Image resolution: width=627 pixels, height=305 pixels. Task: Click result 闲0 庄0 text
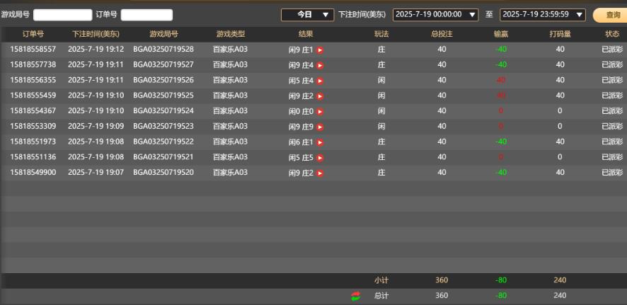tap(301, 112)
